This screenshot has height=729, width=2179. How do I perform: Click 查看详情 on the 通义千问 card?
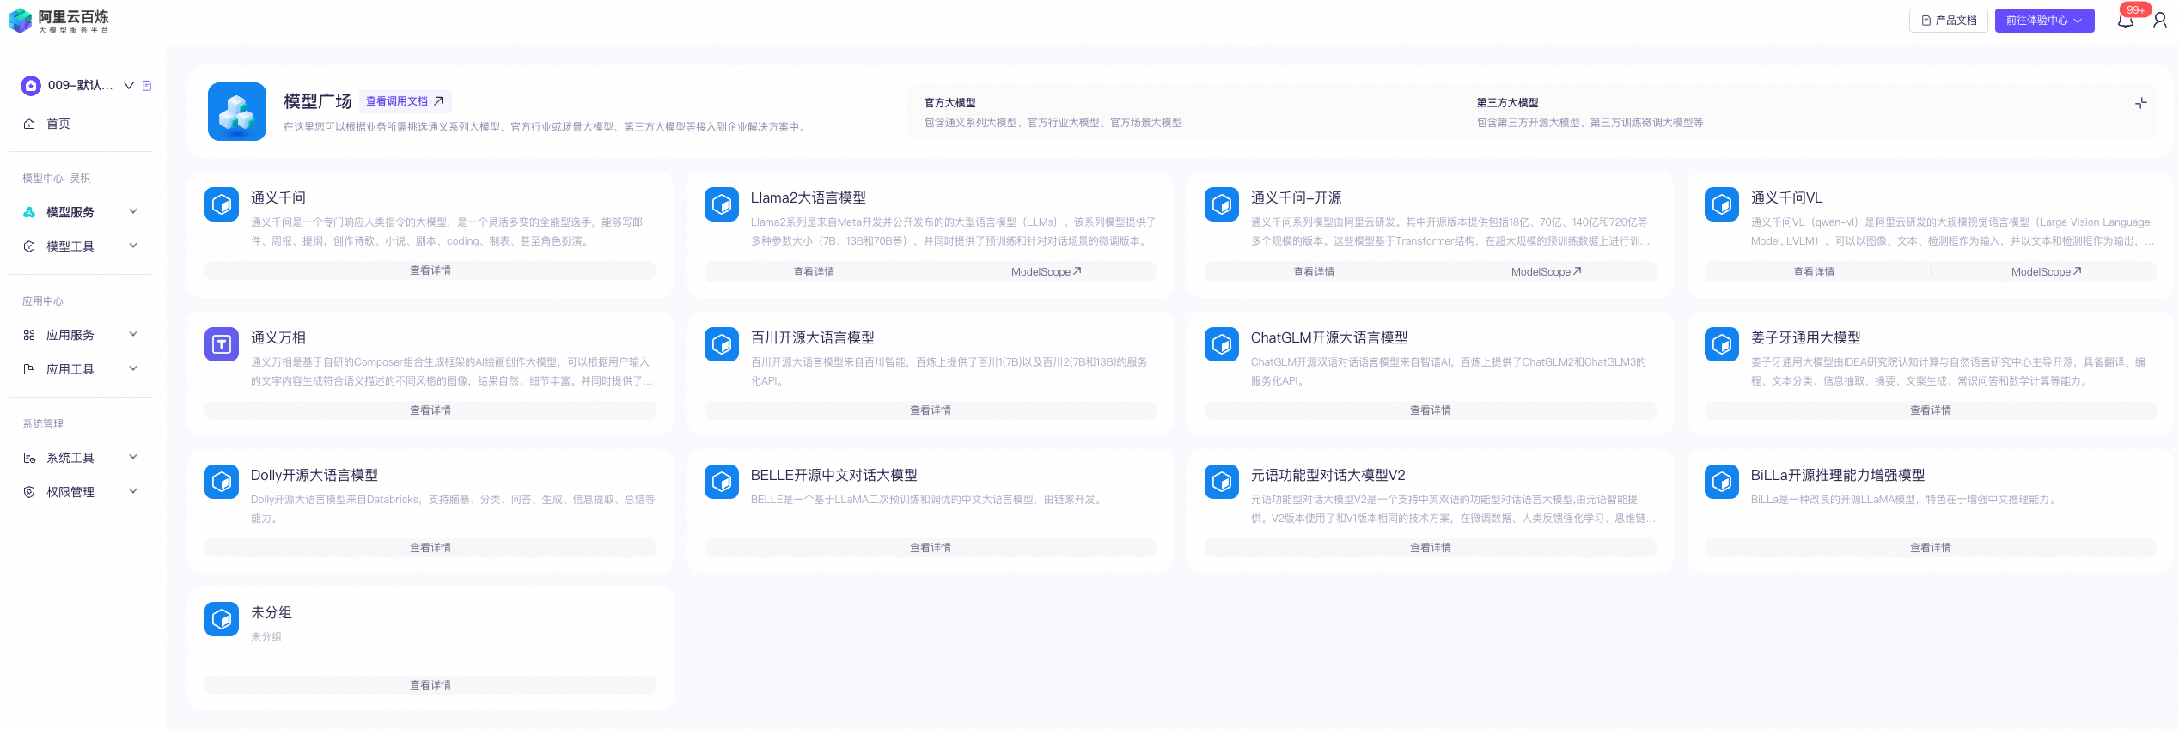click(430, 270)
